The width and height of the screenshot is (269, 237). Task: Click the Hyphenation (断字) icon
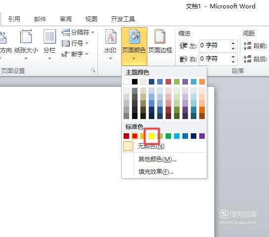point(66,54)
